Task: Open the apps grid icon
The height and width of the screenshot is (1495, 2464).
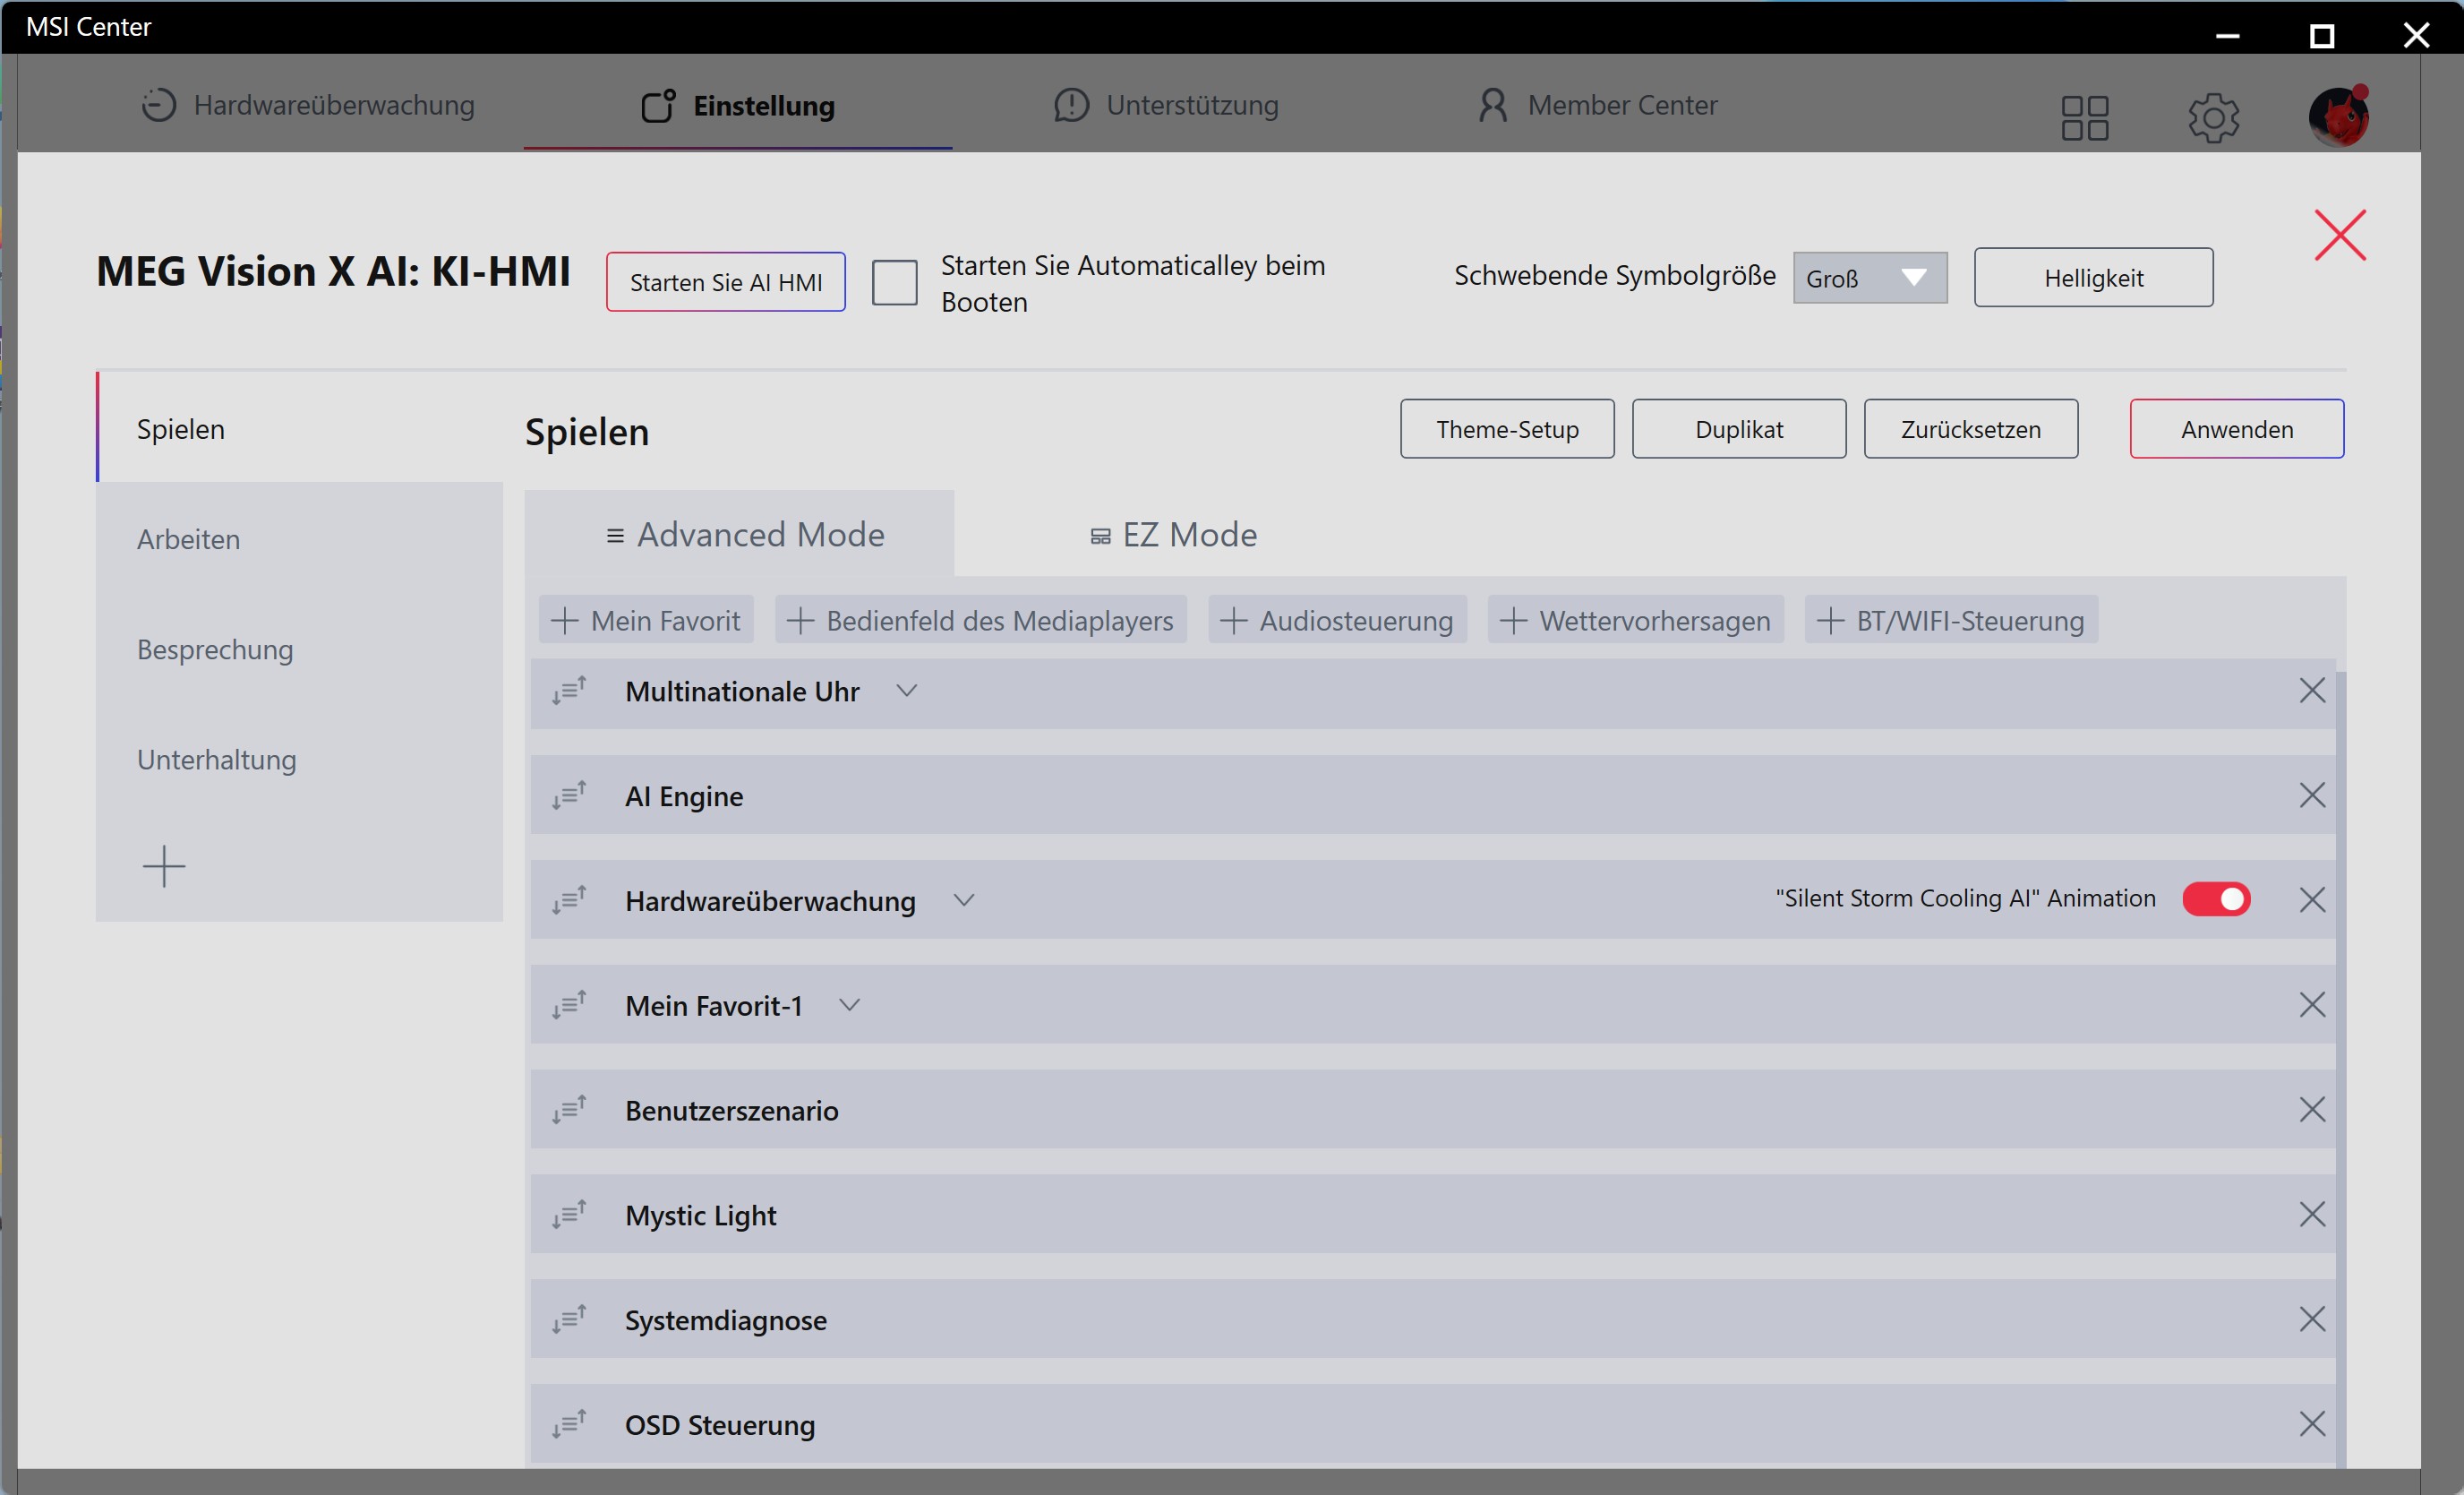Action: coord(2085,117)
